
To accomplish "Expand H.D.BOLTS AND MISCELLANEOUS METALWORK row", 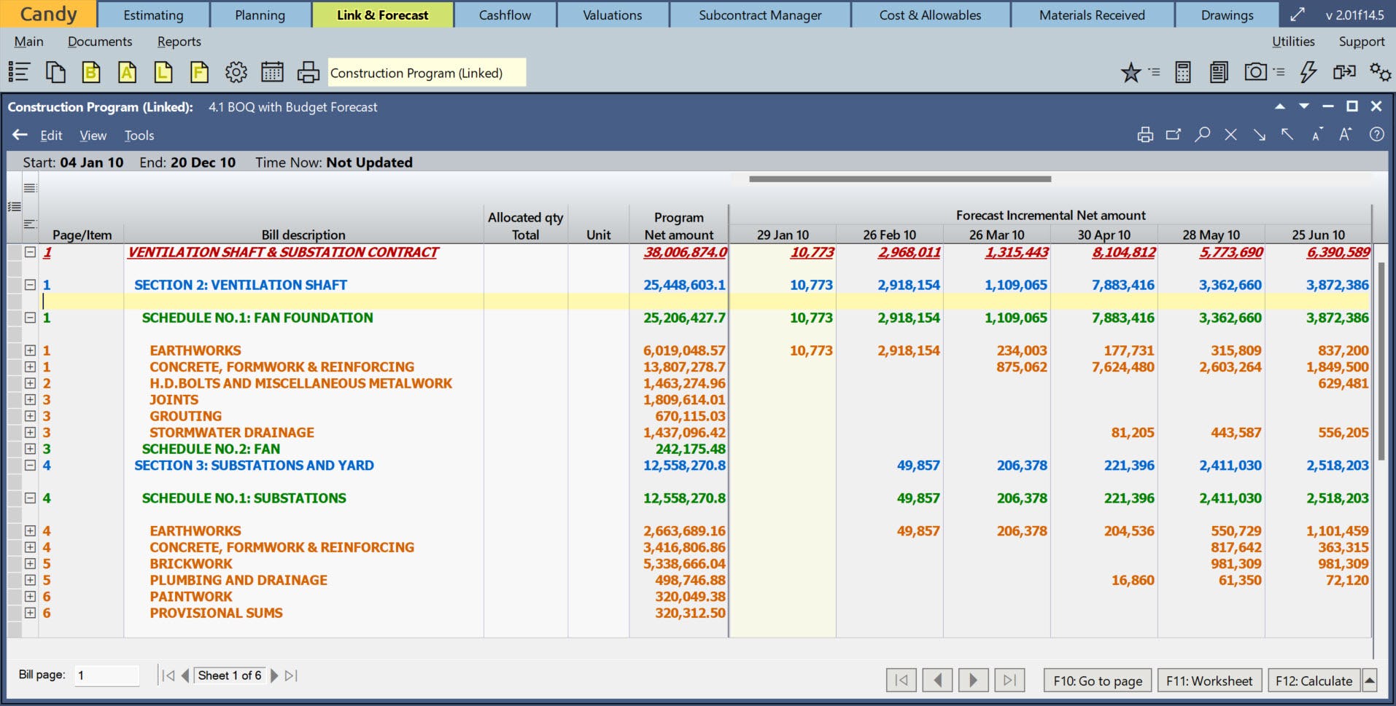I will point(30,383).
